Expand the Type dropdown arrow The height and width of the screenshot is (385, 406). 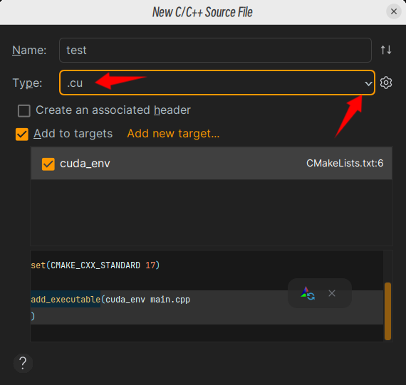[368, 83]
